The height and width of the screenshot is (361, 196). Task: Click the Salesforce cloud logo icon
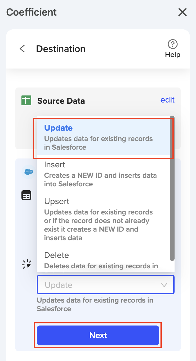pyautogui.click(x=29, y=172)
